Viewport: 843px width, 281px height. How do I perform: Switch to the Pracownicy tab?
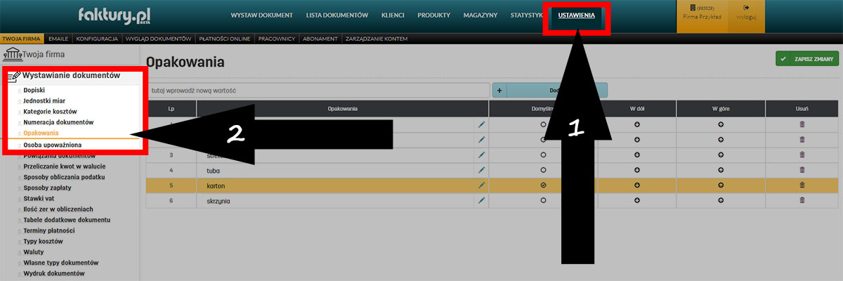pos(276,39)
